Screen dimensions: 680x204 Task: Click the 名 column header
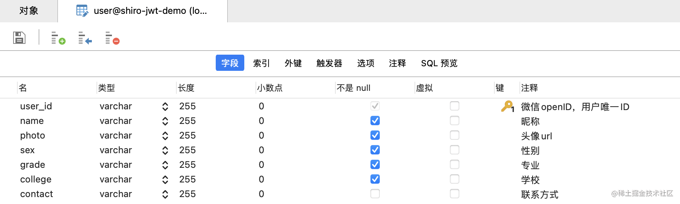23,88
